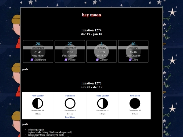Click the Libra zodiac icon

click(130, 60)
